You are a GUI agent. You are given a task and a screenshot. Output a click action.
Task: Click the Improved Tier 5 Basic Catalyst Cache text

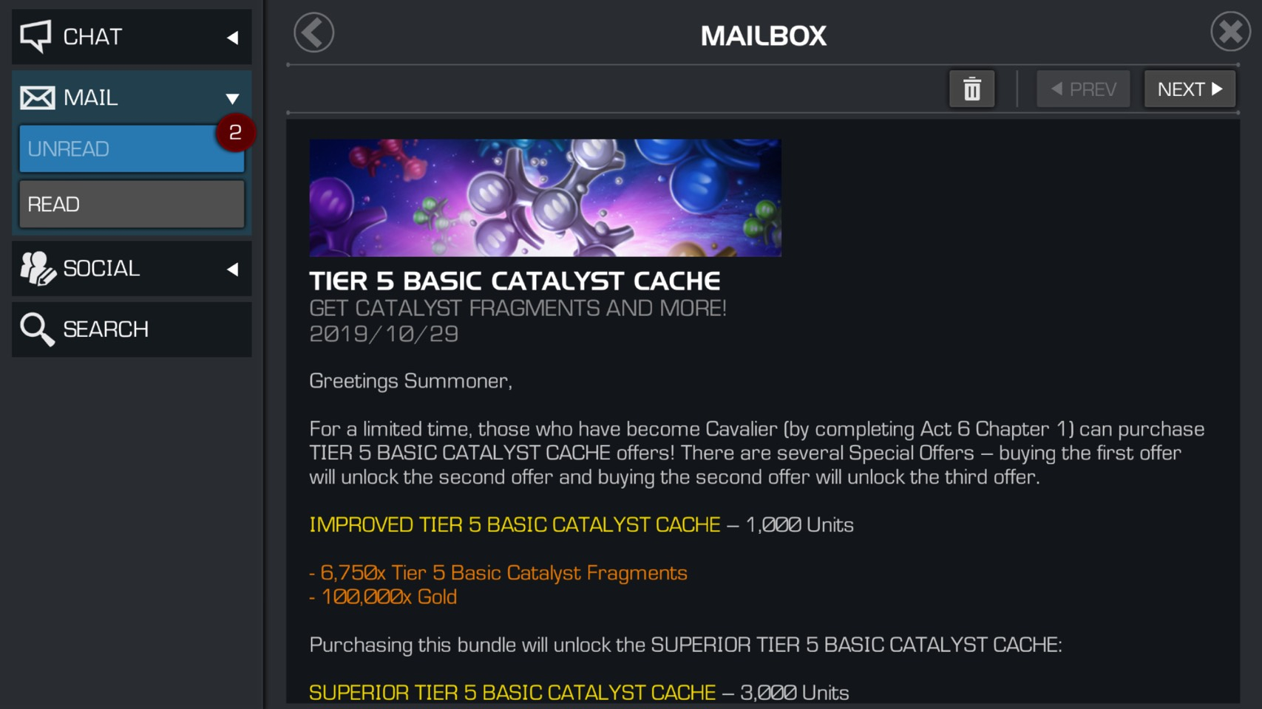[515, 524]
